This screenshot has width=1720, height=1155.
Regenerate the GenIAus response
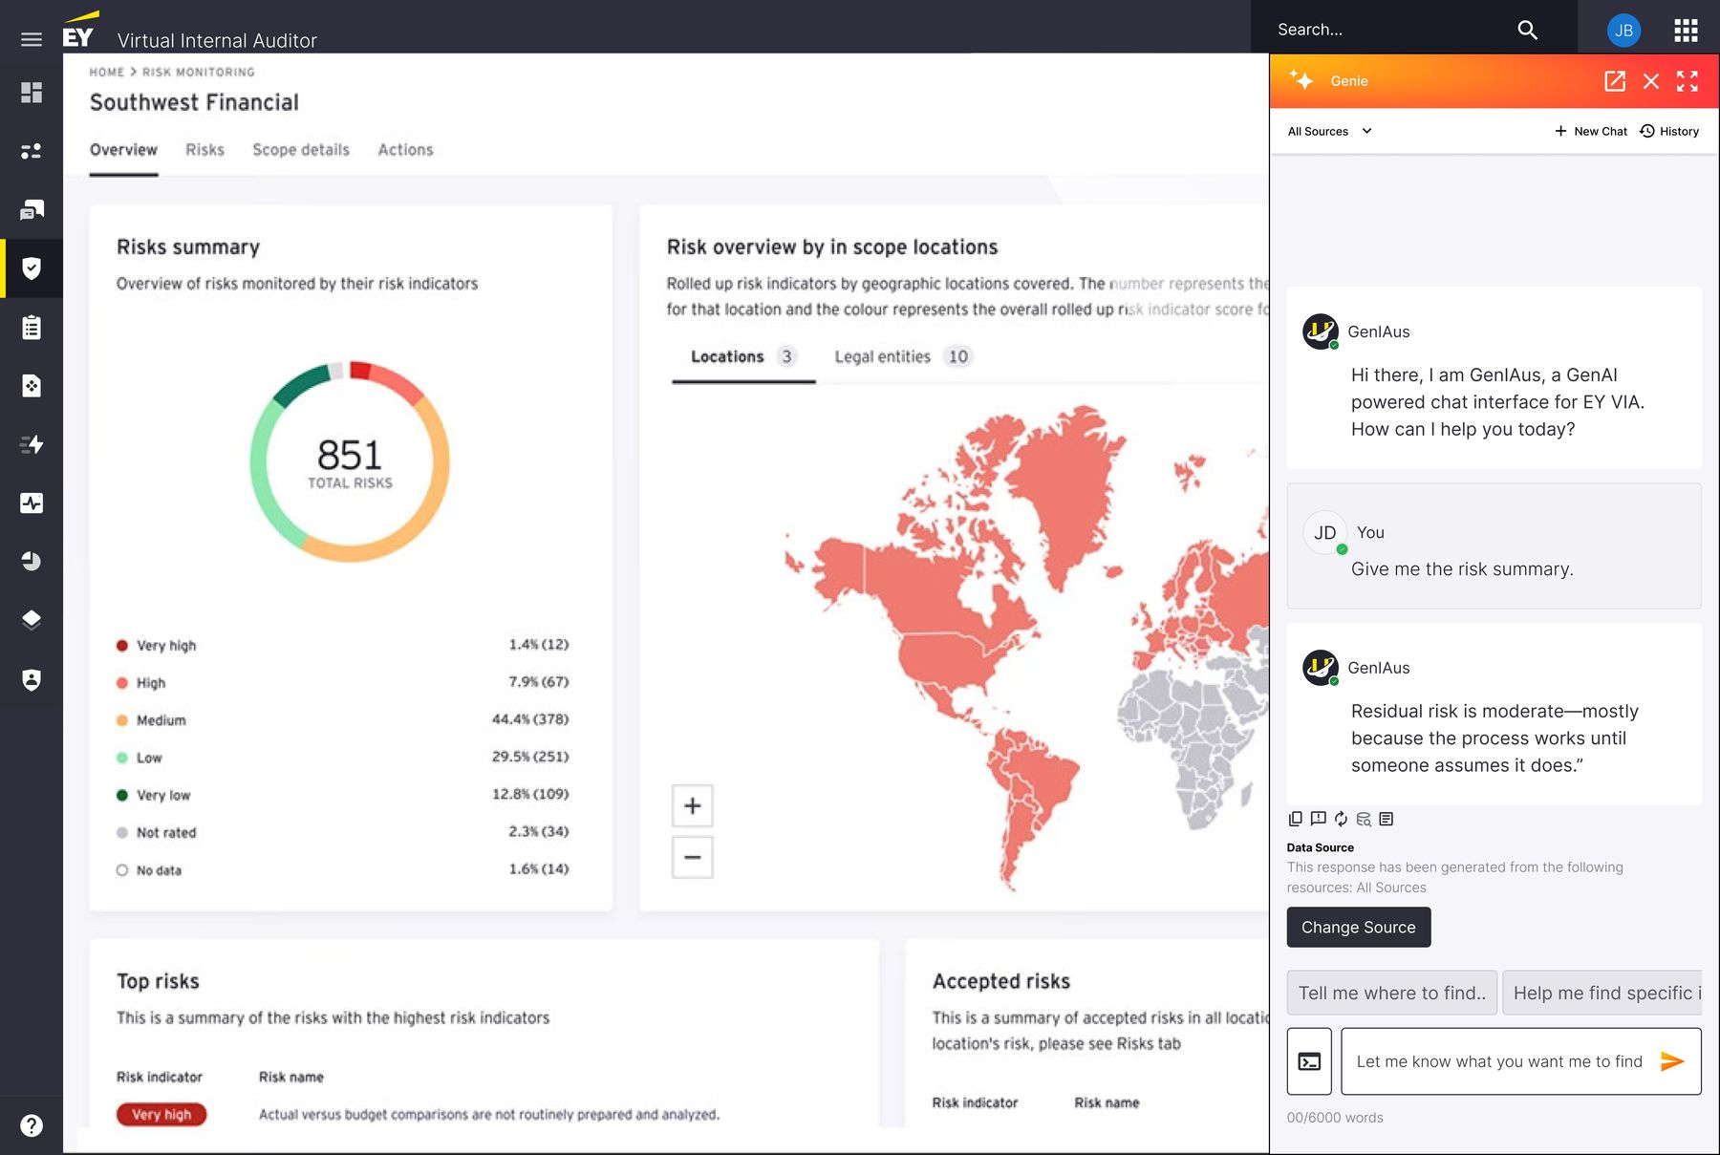1341,819
